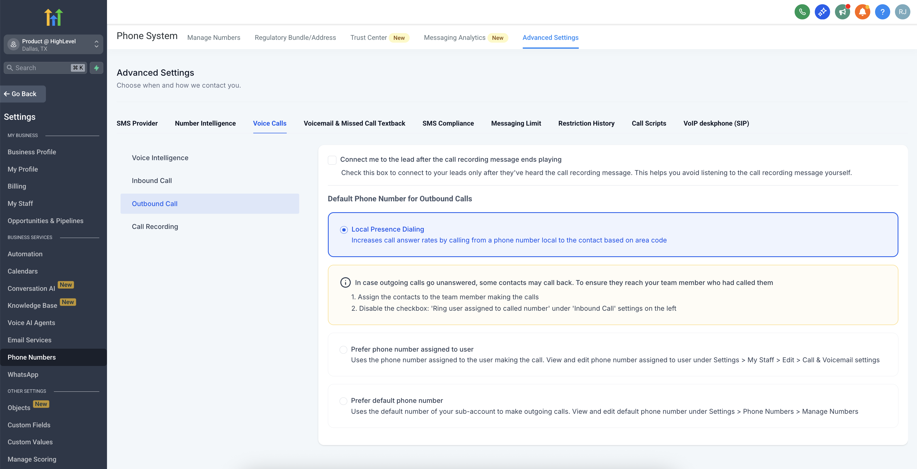Open Inbound Call settings section
The width and height of the screenshot is (917, 469).
tap(152, 181)
